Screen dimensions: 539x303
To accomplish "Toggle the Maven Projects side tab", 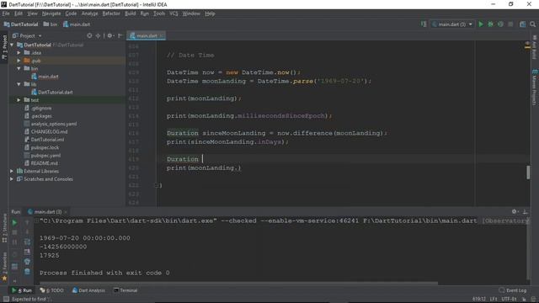I will pos(535,88).
